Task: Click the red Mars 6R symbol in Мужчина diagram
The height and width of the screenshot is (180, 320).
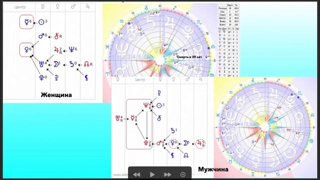Action: click(160, 143)
